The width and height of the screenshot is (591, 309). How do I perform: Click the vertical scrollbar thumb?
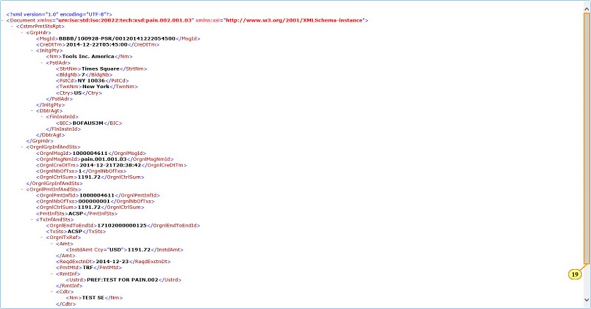[586, 136]
